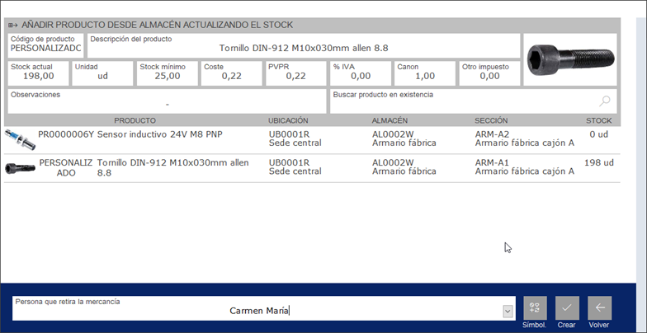Click the PVPR price field

point(295,73)
